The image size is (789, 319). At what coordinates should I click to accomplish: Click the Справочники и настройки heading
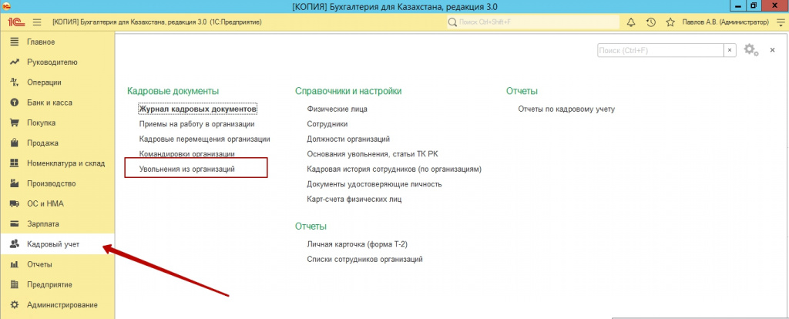(348, 91)
